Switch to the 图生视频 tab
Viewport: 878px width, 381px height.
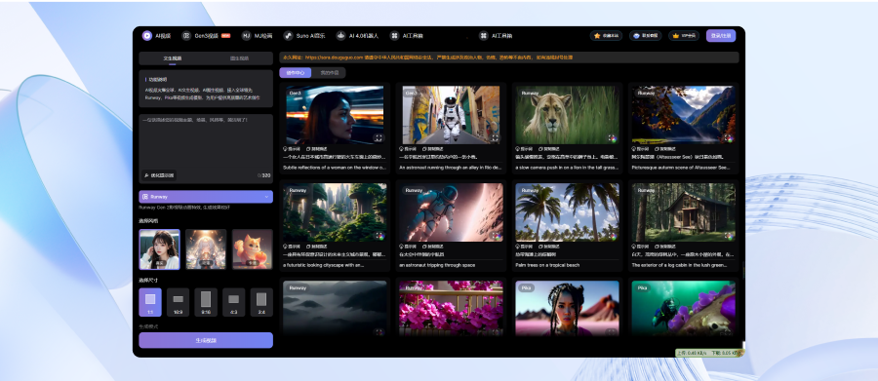coord(239,58)
